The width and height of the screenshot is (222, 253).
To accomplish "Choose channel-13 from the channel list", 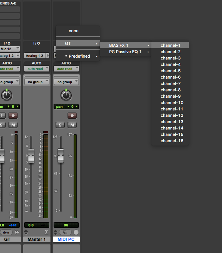I will coord(170,122).
